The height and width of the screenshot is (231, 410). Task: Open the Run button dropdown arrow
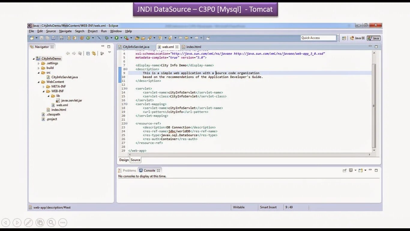click(x=121, y=38)
